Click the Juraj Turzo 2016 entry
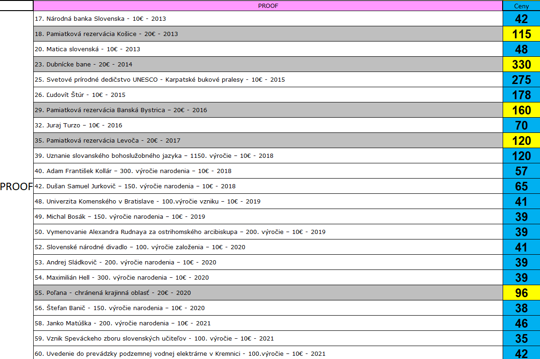The image size is (540, 359). click(x=184, y=125)
